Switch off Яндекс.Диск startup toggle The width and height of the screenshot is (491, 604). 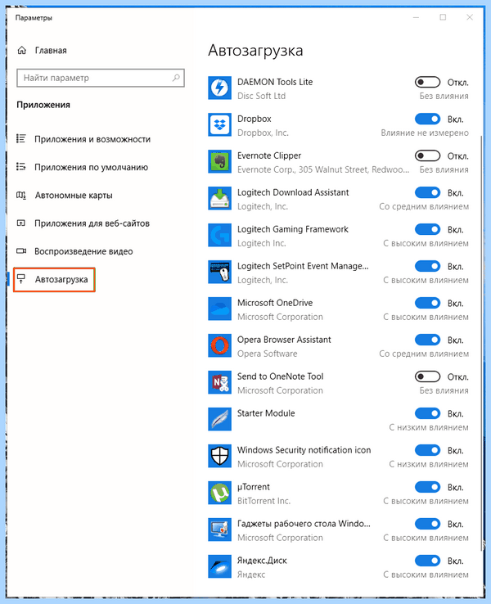coord(427,561)
